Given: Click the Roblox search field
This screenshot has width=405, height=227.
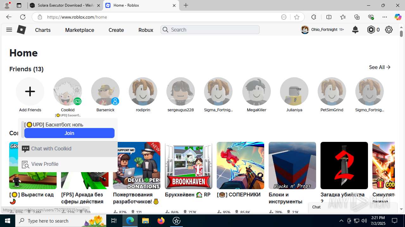Looking at the screenshot, I should (210, 30).
